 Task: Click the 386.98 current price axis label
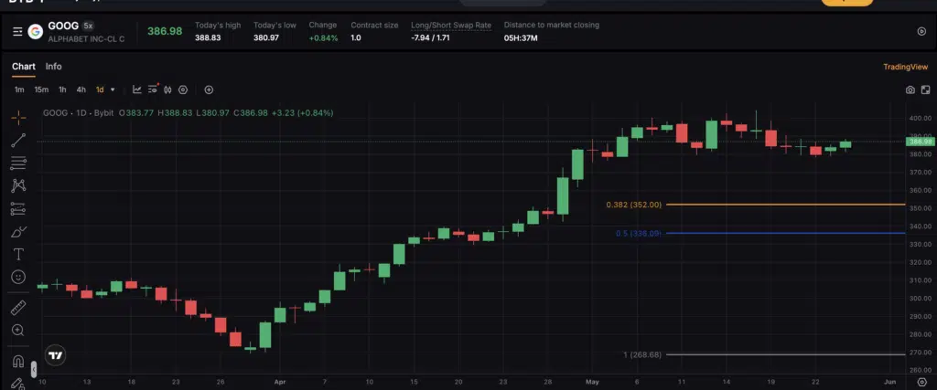tap(921, 142)
